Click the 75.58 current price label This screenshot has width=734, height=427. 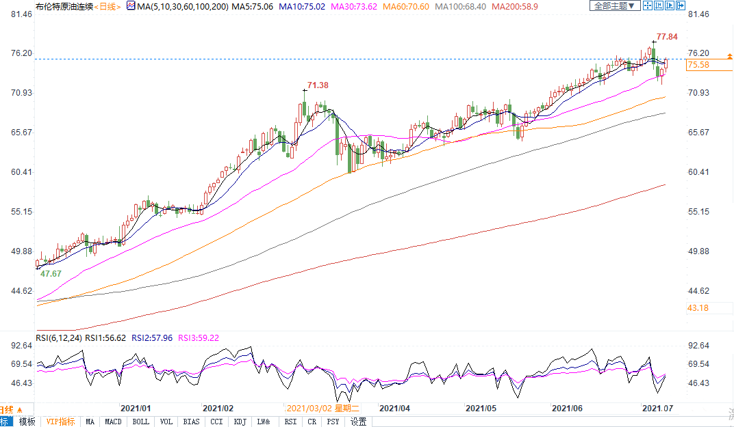pos(698,65)
